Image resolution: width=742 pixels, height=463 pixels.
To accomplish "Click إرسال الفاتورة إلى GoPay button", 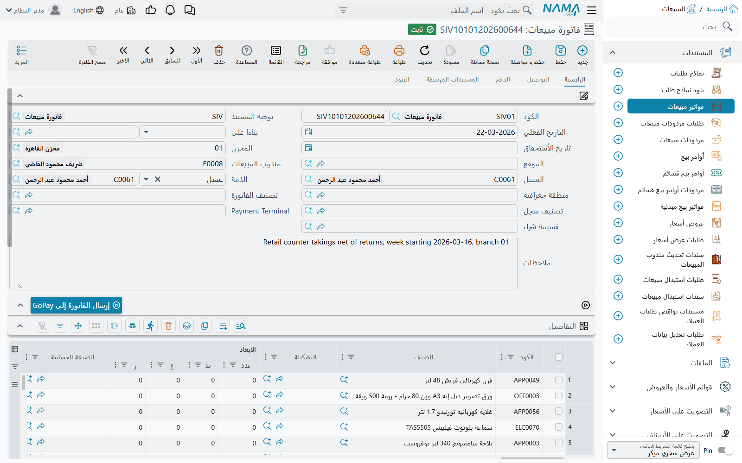I will [76, 305].
